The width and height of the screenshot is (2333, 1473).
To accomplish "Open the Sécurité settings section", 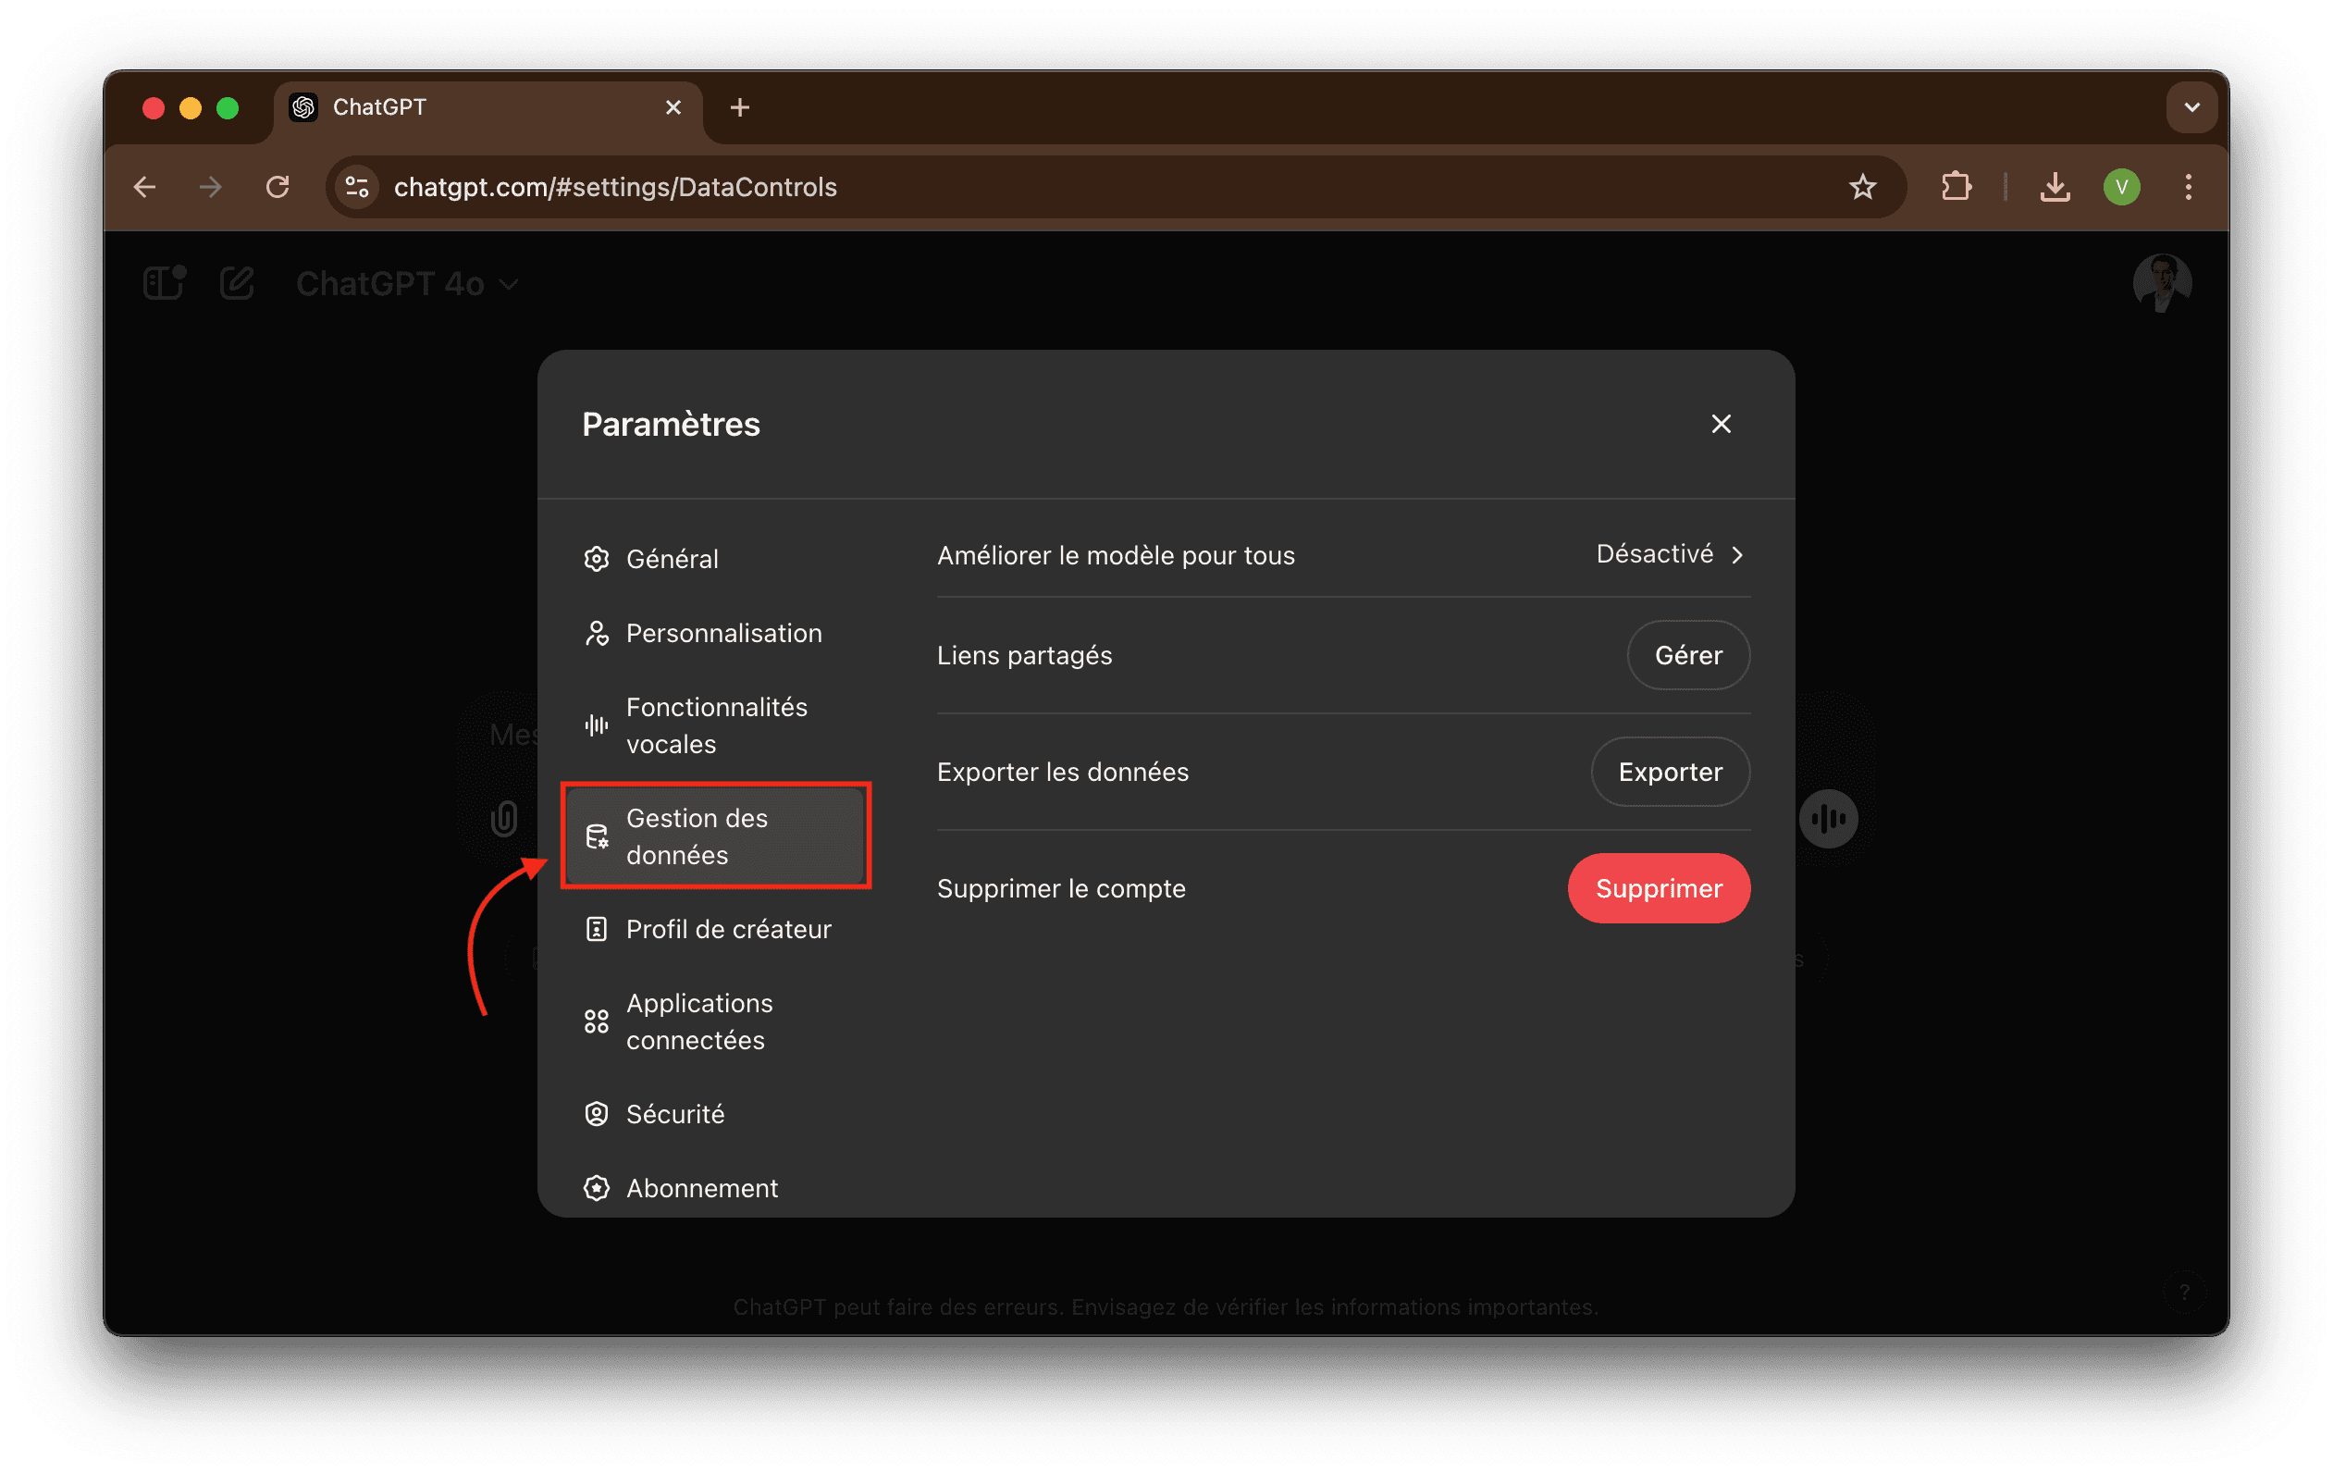I will pyautogui.click(x=674, y=1113).
